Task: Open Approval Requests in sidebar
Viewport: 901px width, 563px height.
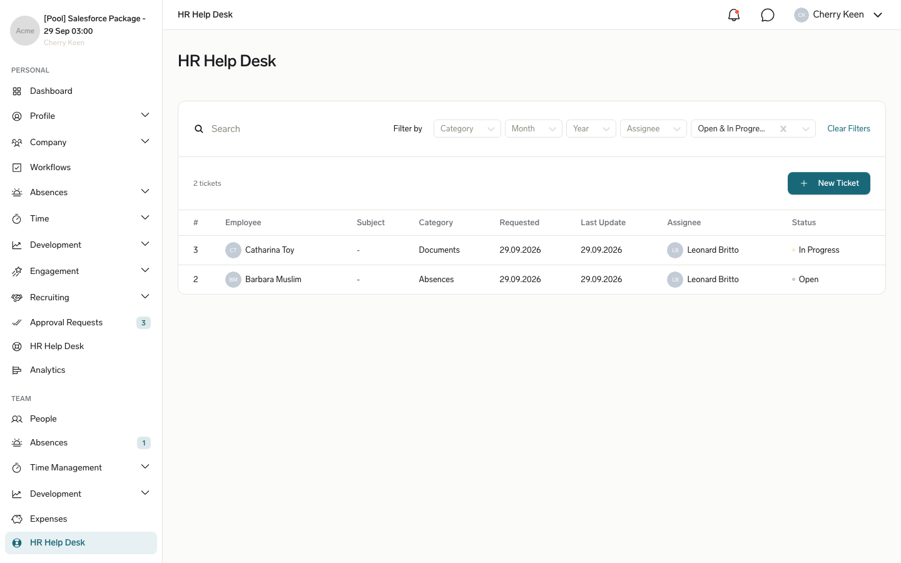Action: pyautogui.click(x=81, y=323)
